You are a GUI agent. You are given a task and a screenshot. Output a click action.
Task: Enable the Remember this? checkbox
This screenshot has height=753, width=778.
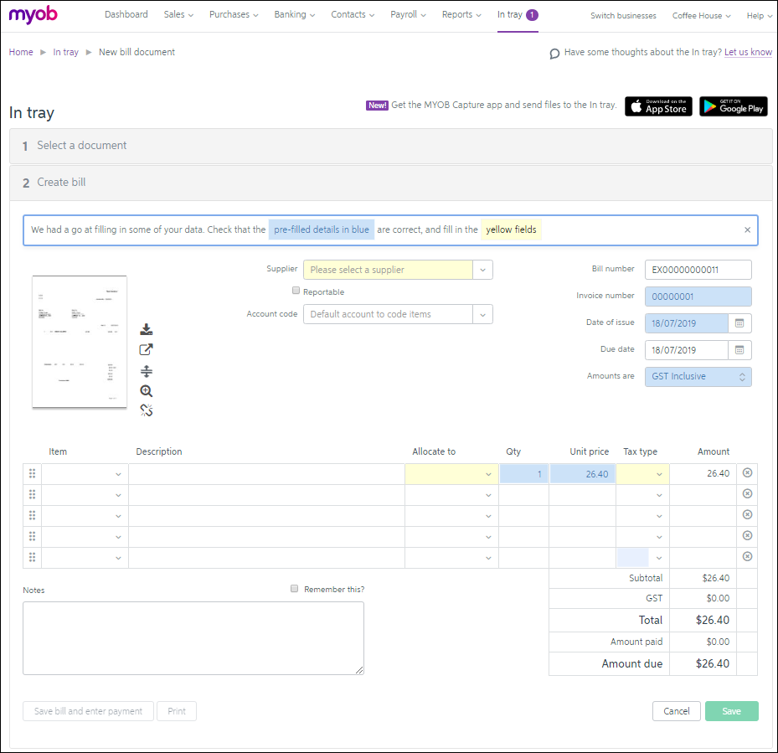(295, 589)
